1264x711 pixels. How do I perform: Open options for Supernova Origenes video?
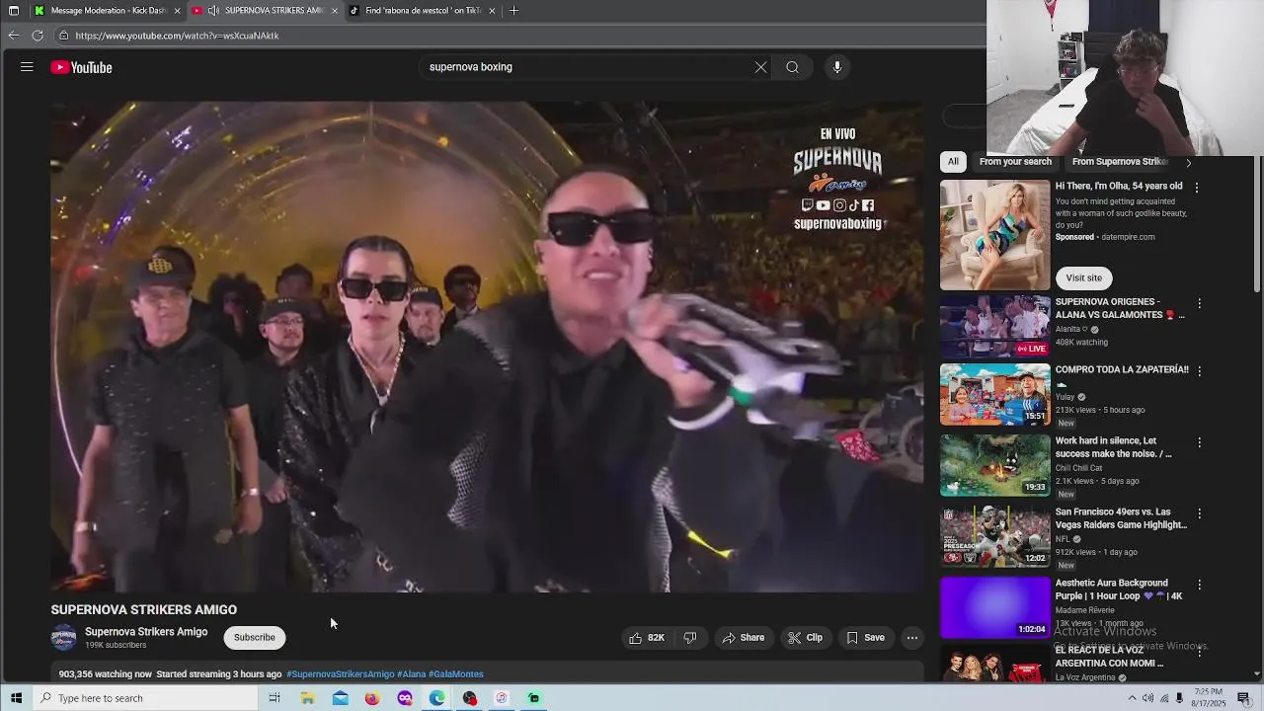(x=1200, y=304)
